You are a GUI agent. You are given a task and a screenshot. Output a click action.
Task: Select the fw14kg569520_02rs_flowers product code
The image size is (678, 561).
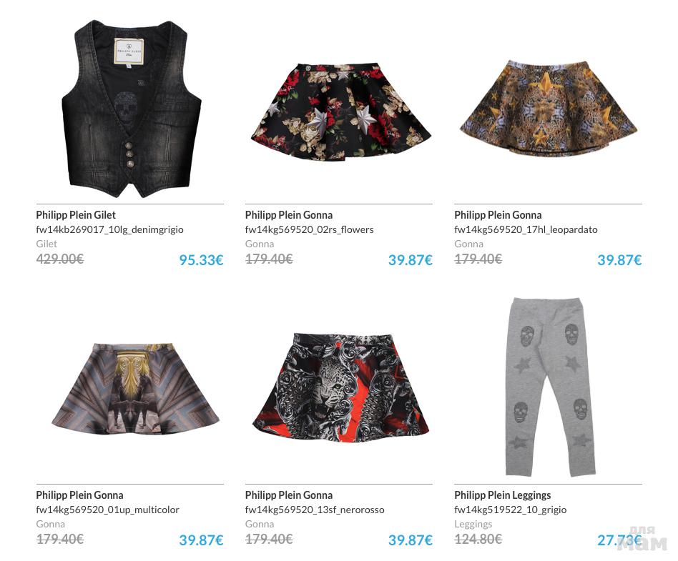pos(309,229)
